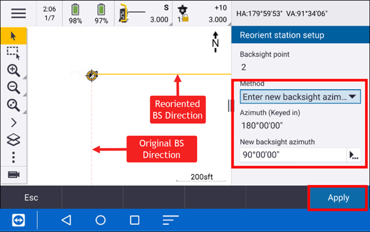
Task: Click the zoom in magnifier
Action: click(13, 70)
